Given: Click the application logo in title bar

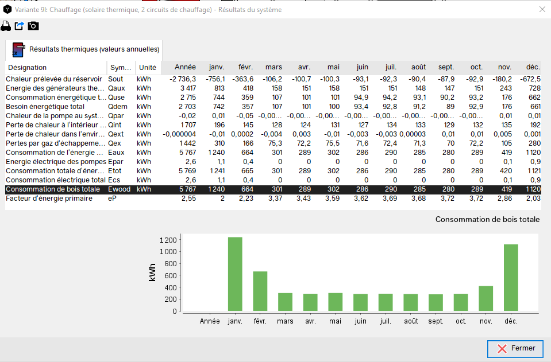Looking at the screenshot, I should [7, 10].
